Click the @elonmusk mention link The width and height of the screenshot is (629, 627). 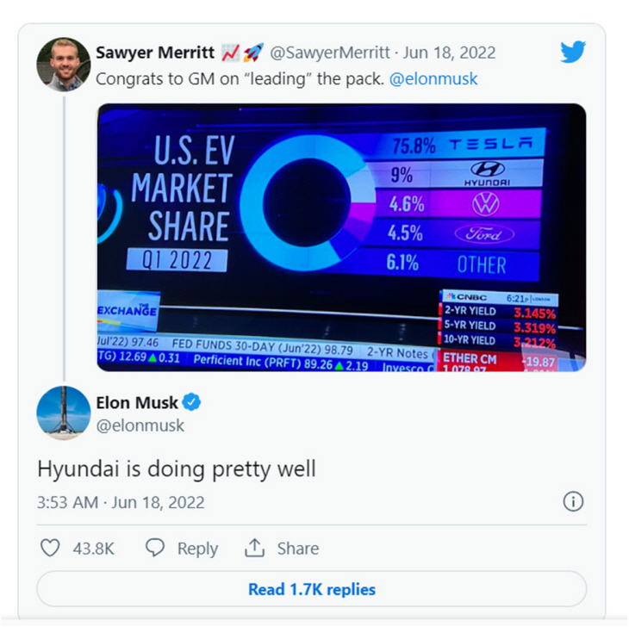[x=433, y=79]
